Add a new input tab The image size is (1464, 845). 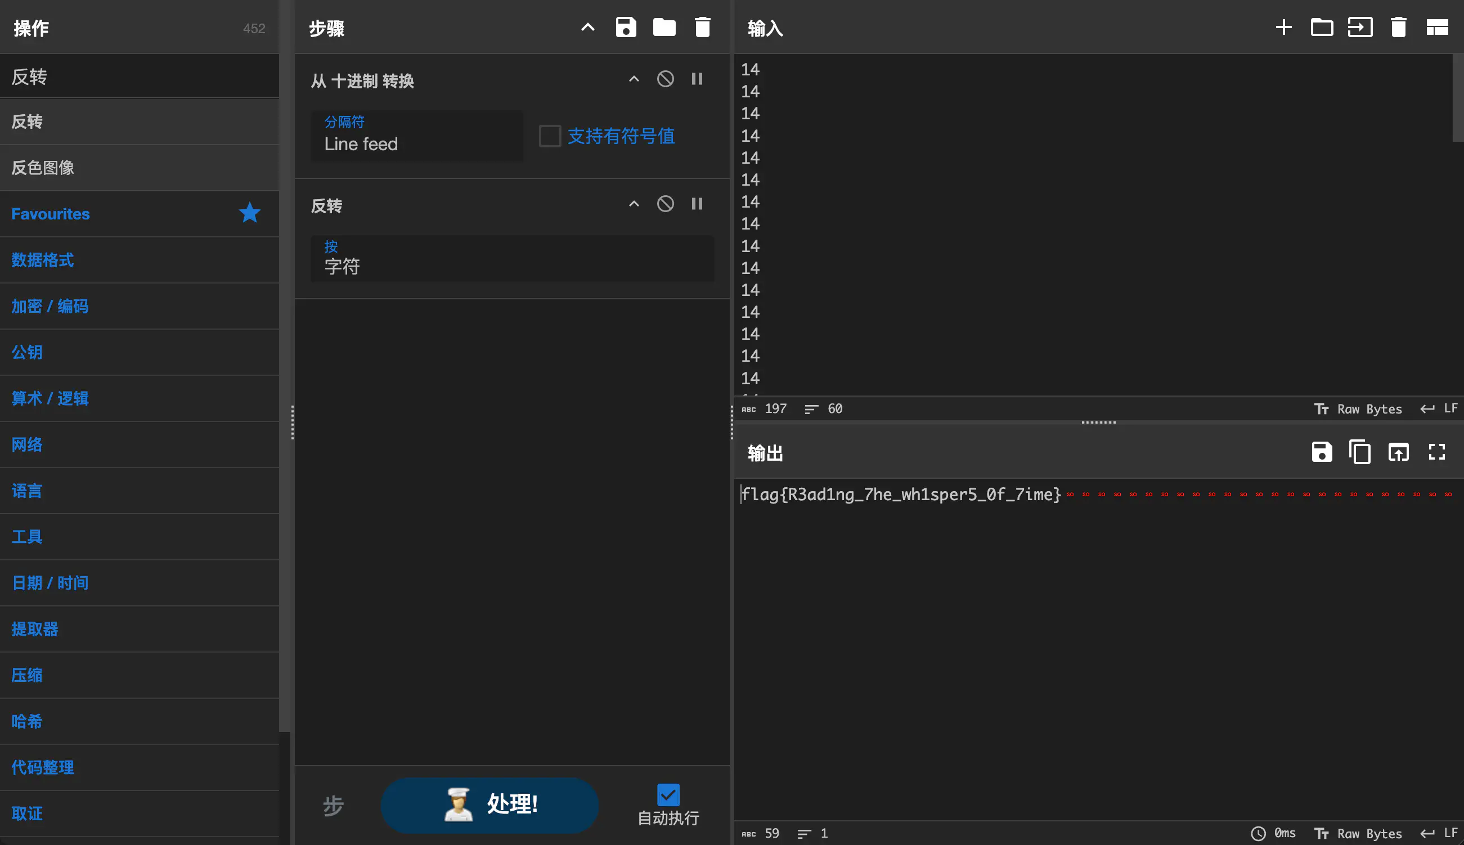tap(1283, 27)
